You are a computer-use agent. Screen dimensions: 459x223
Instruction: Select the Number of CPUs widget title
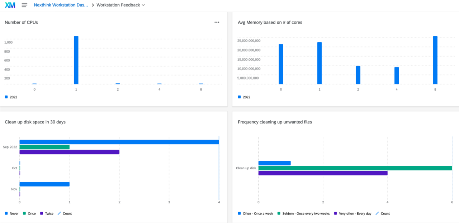(21, 22)
